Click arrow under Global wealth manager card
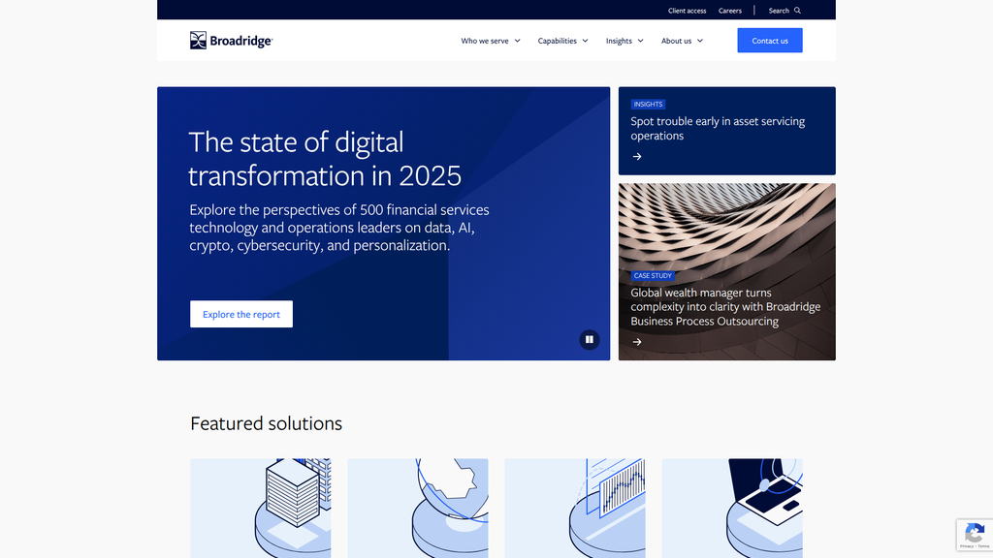This screenshot has width=993, height=558. tap(637, 342)
